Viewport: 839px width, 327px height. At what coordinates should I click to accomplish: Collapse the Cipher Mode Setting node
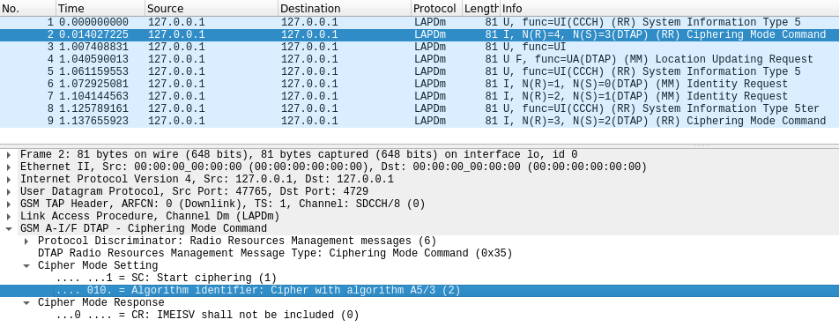26,265
